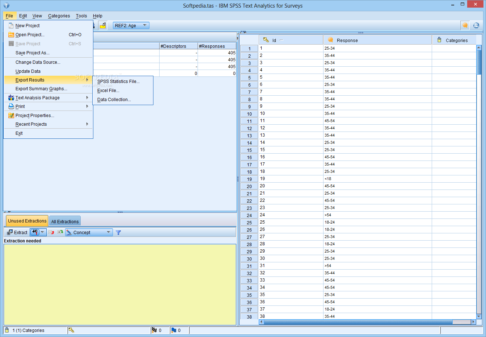The image size is (486, 337).
Task: Click the lock icon in Categories header
Action: pos(439,39)
